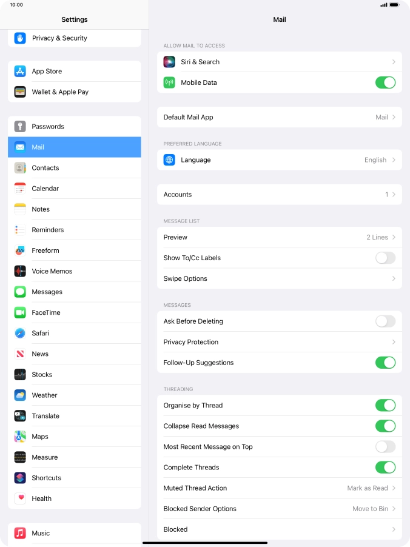Open Muted Thread Action Mark as Read
The height and width of the screenshot is (547, 410).
[280, 488]
